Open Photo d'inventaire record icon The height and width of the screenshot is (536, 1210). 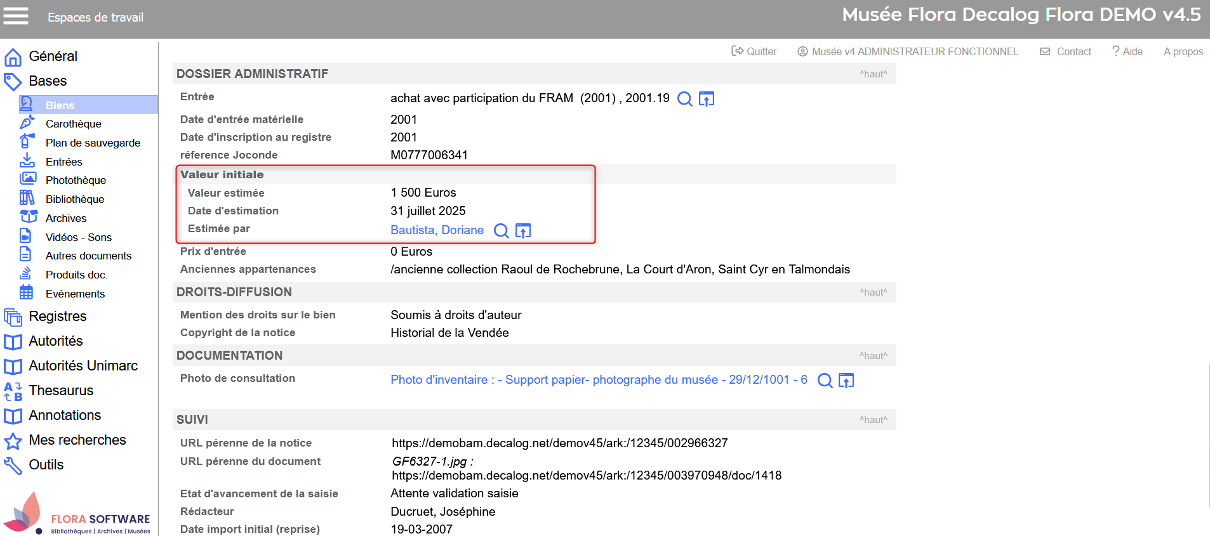point(846,381)
